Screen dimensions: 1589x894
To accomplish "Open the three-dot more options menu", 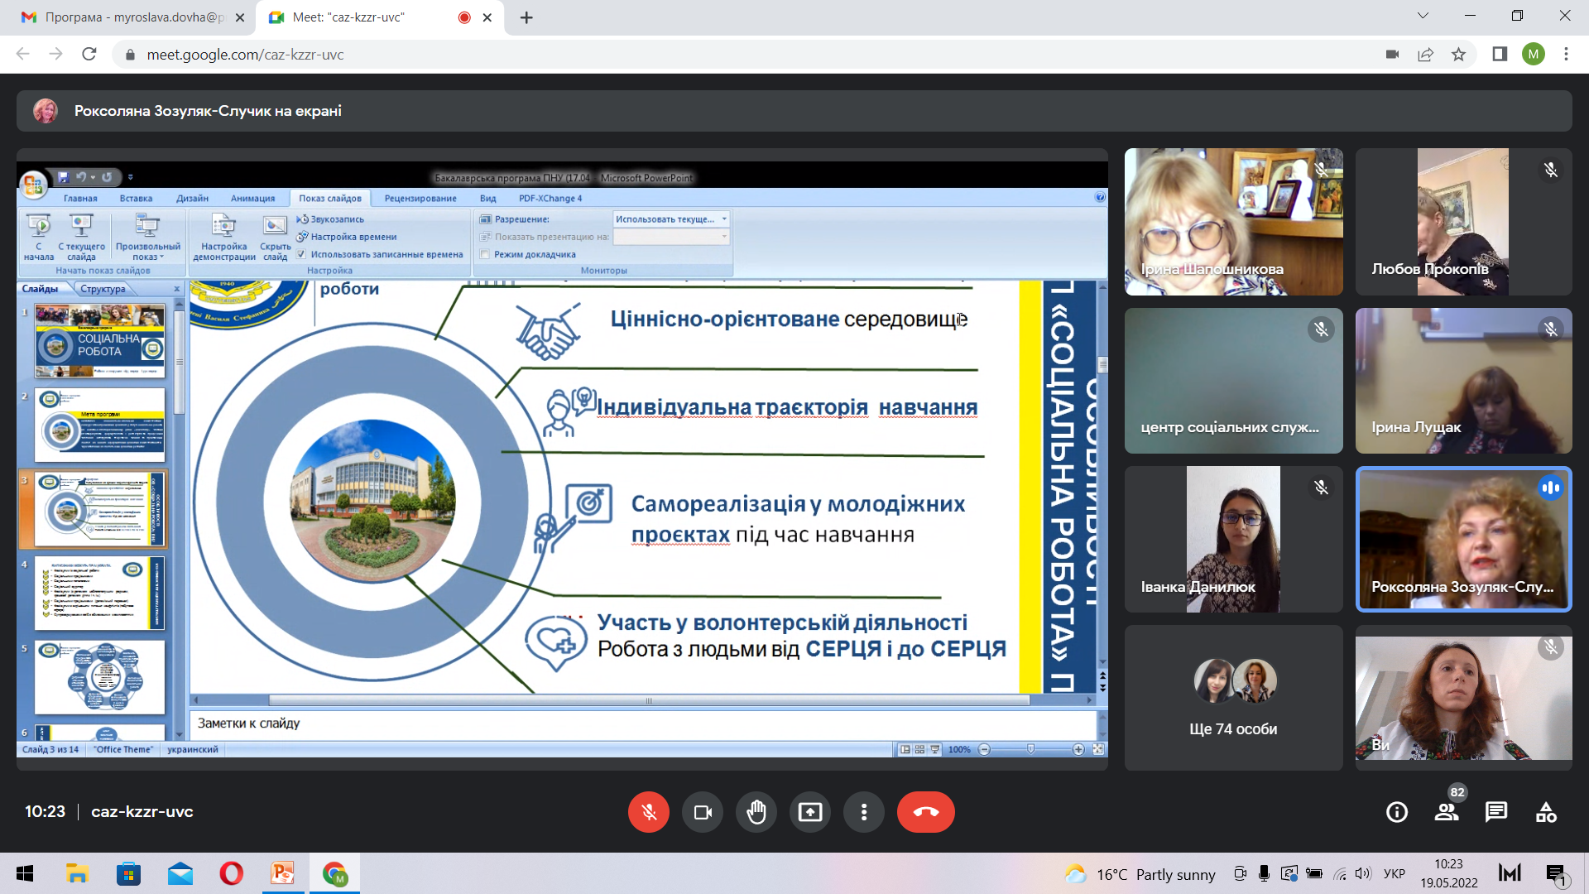I will point(864,812).
